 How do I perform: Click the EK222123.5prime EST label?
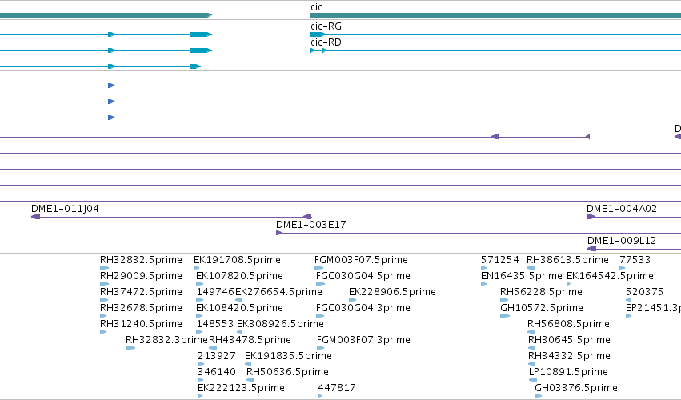click(x=242, y=388)
